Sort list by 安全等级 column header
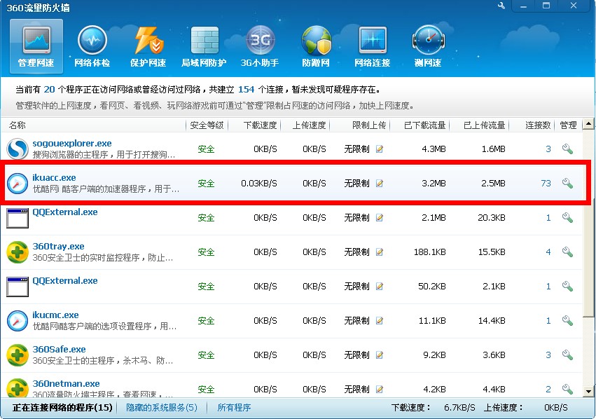This screenshot has height=419, width=596. coord(207,125)
